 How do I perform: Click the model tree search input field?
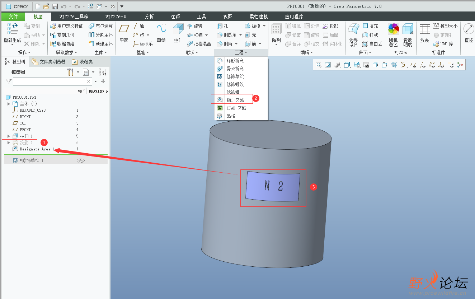[52, 81]
